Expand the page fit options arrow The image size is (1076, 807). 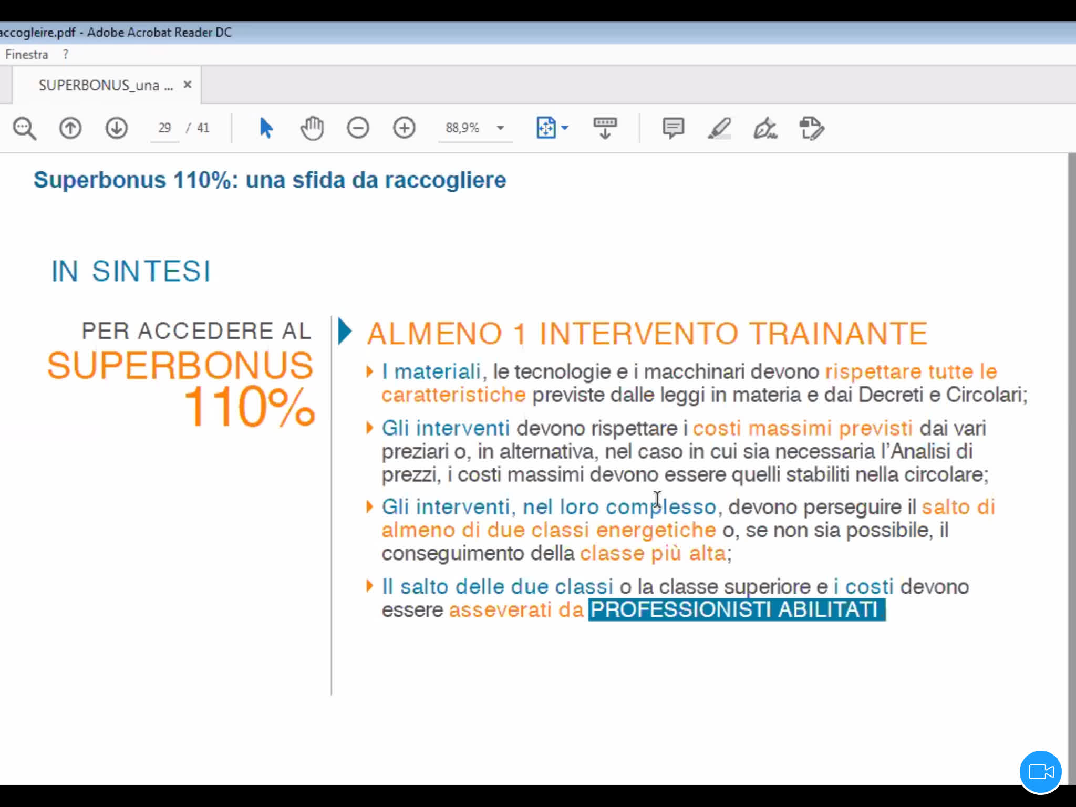pos(565,128)
